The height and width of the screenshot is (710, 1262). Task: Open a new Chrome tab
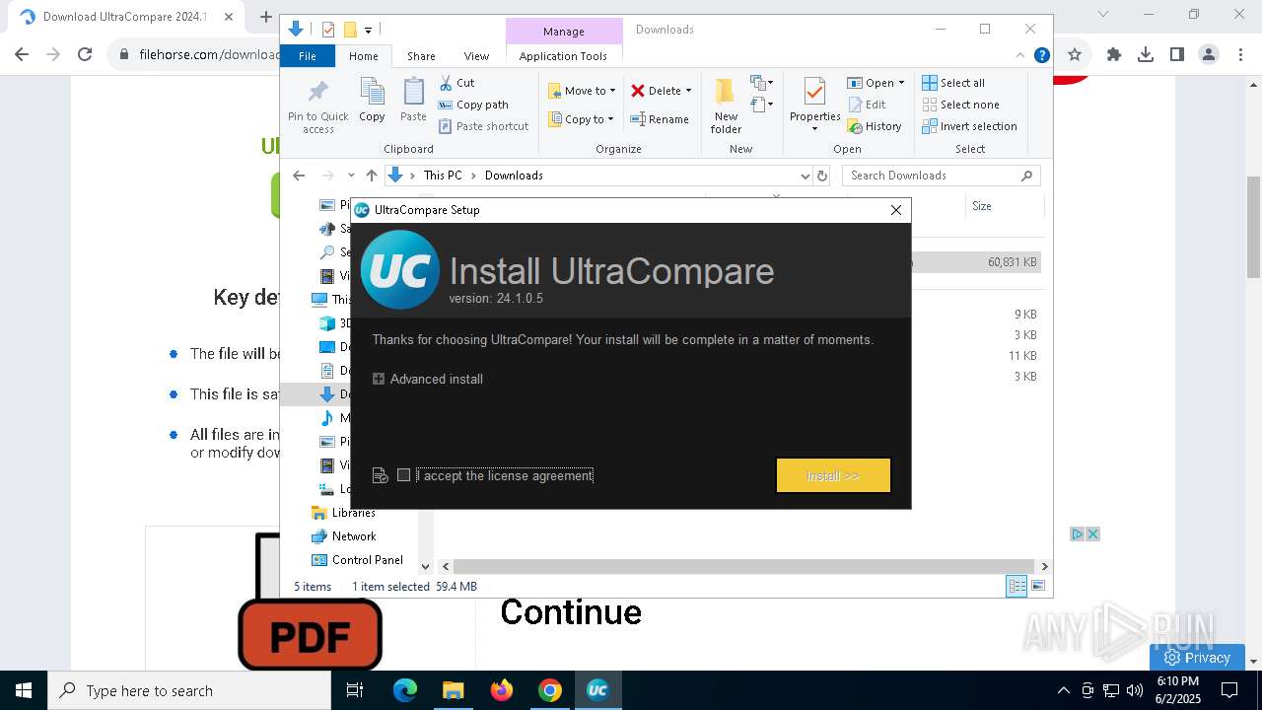click(x=265, y=17)
